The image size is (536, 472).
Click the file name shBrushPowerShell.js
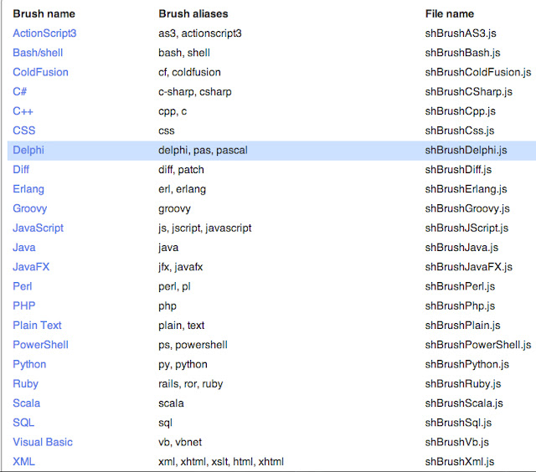[x=478, y=345]
